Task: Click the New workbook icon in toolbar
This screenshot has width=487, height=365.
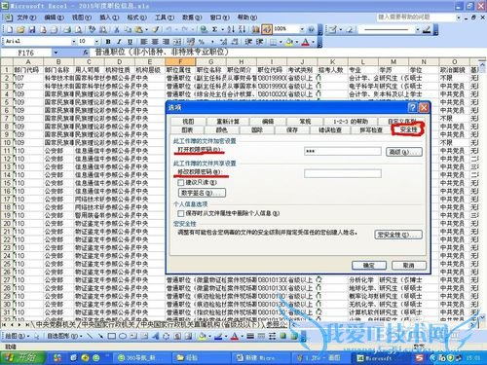Action: [10, 30]
